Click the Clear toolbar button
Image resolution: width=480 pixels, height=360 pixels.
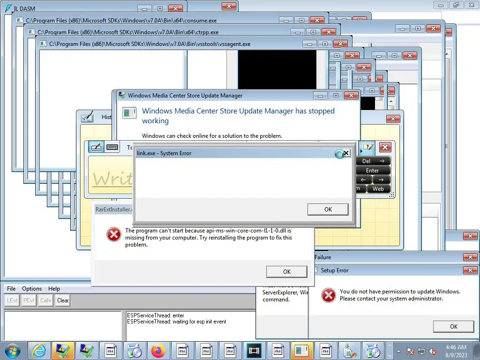click(x=63, y=300)
